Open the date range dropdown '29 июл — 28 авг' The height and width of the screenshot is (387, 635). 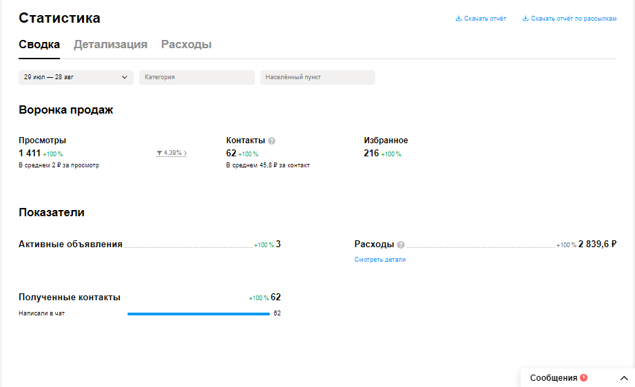coord(76,77)
